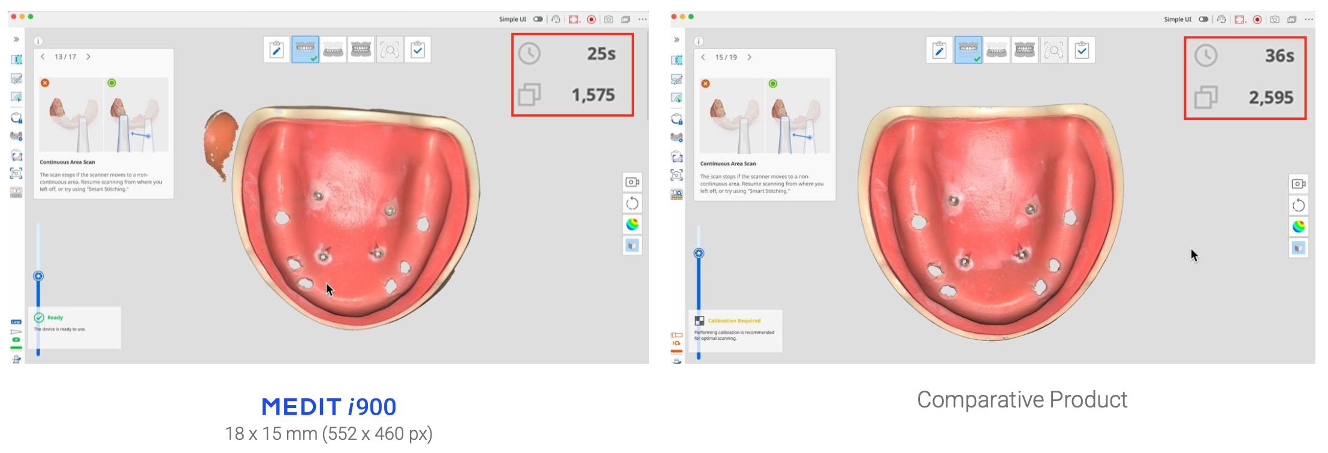The image size is (1328, 453).
Task: Open the scan review magnifier stage in Comparative Product
Action: 1054,50
